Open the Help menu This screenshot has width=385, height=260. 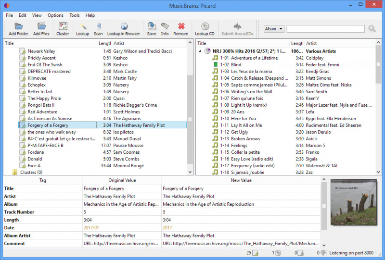90,15
